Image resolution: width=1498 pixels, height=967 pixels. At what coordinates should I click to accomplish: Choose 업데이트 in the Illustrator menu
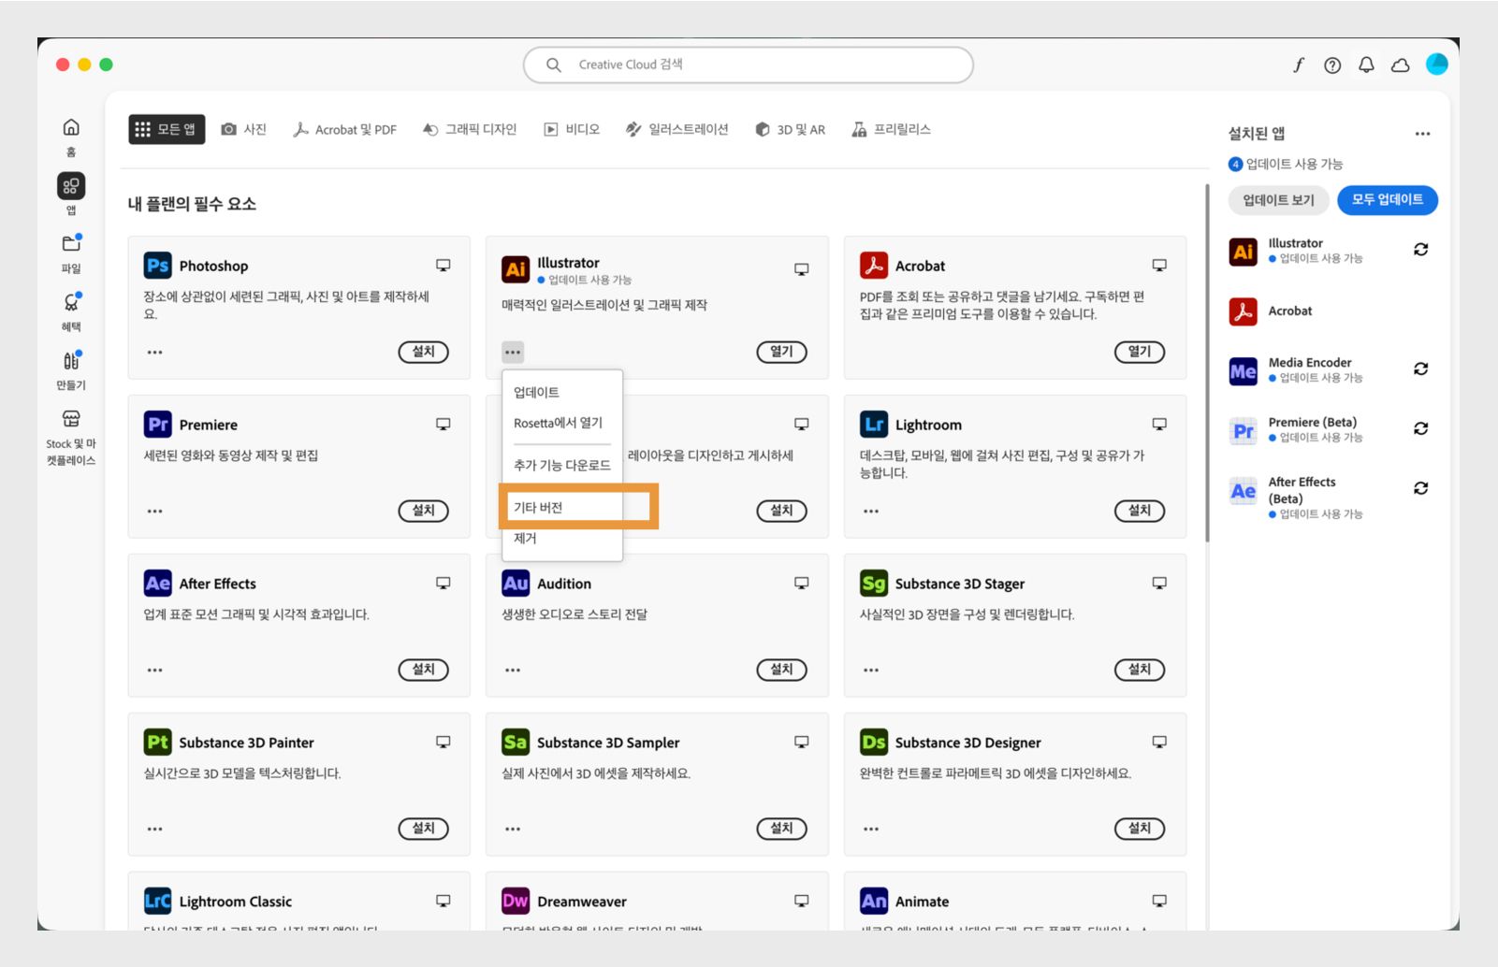click(562, 392)
